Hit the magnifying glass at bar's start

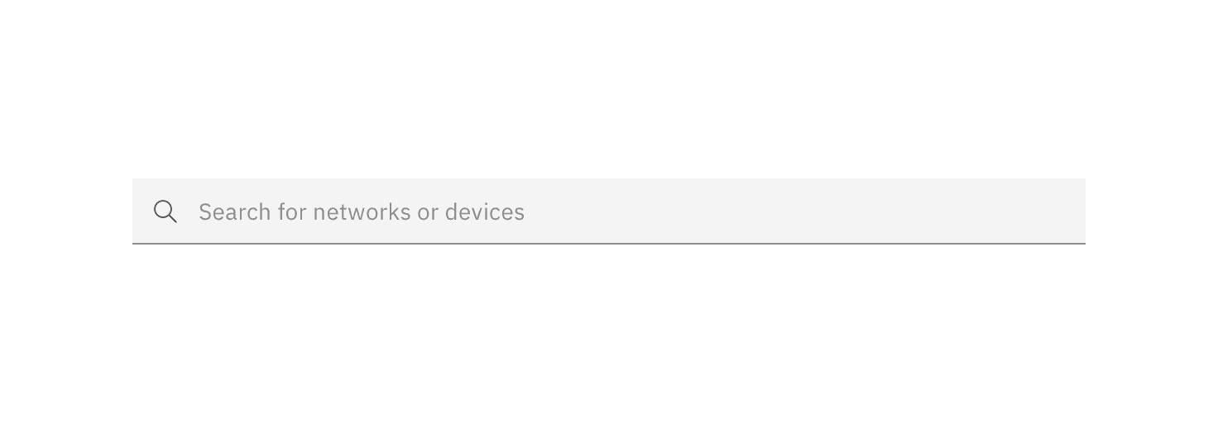(165, 211)
